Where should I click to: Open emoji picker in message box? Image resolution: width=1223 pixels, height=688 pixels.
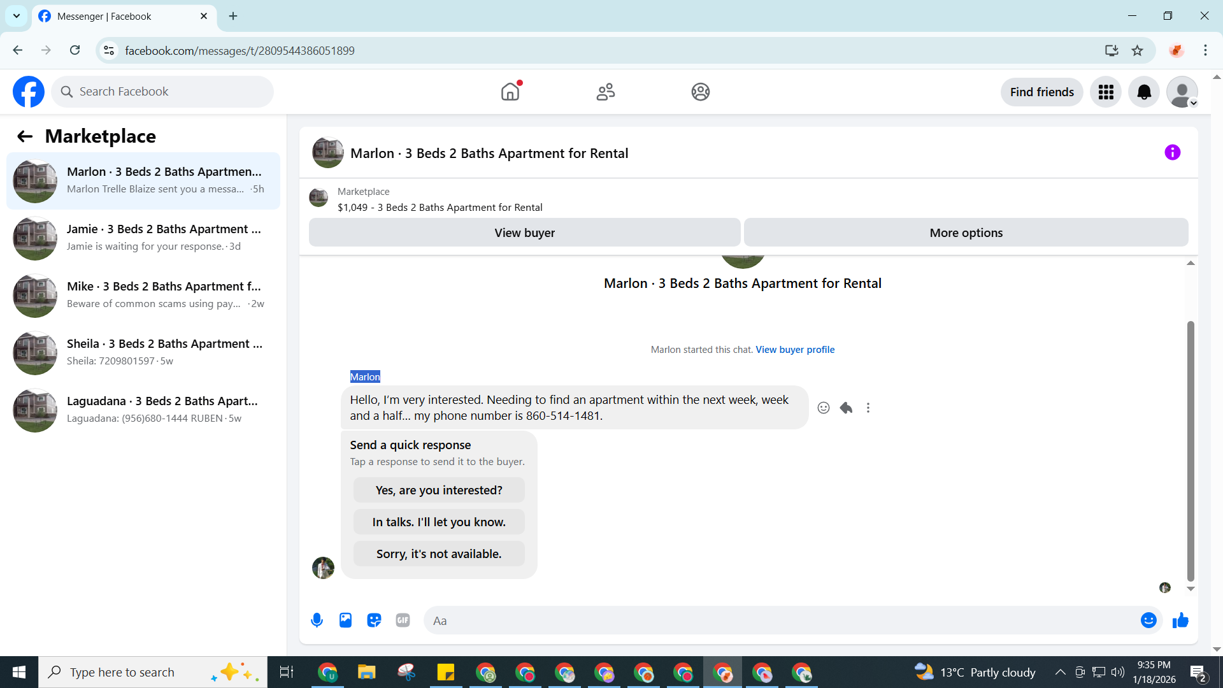tap(1148, 620)
